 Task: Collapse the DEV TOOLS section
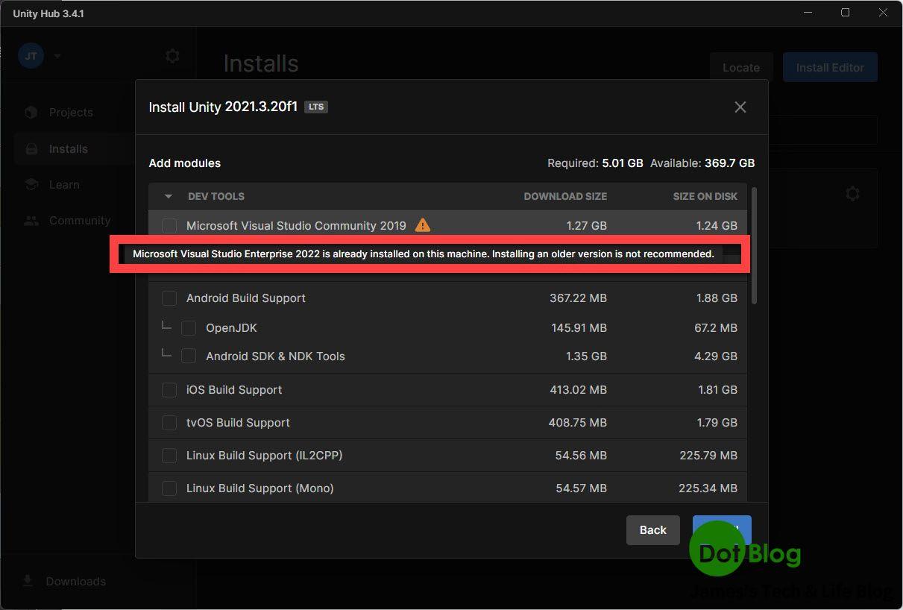[168, 196]
